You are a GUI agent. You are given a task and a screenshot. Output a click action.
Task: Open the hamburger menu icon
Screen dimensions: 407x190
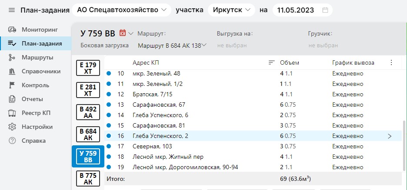coord(11,10)
